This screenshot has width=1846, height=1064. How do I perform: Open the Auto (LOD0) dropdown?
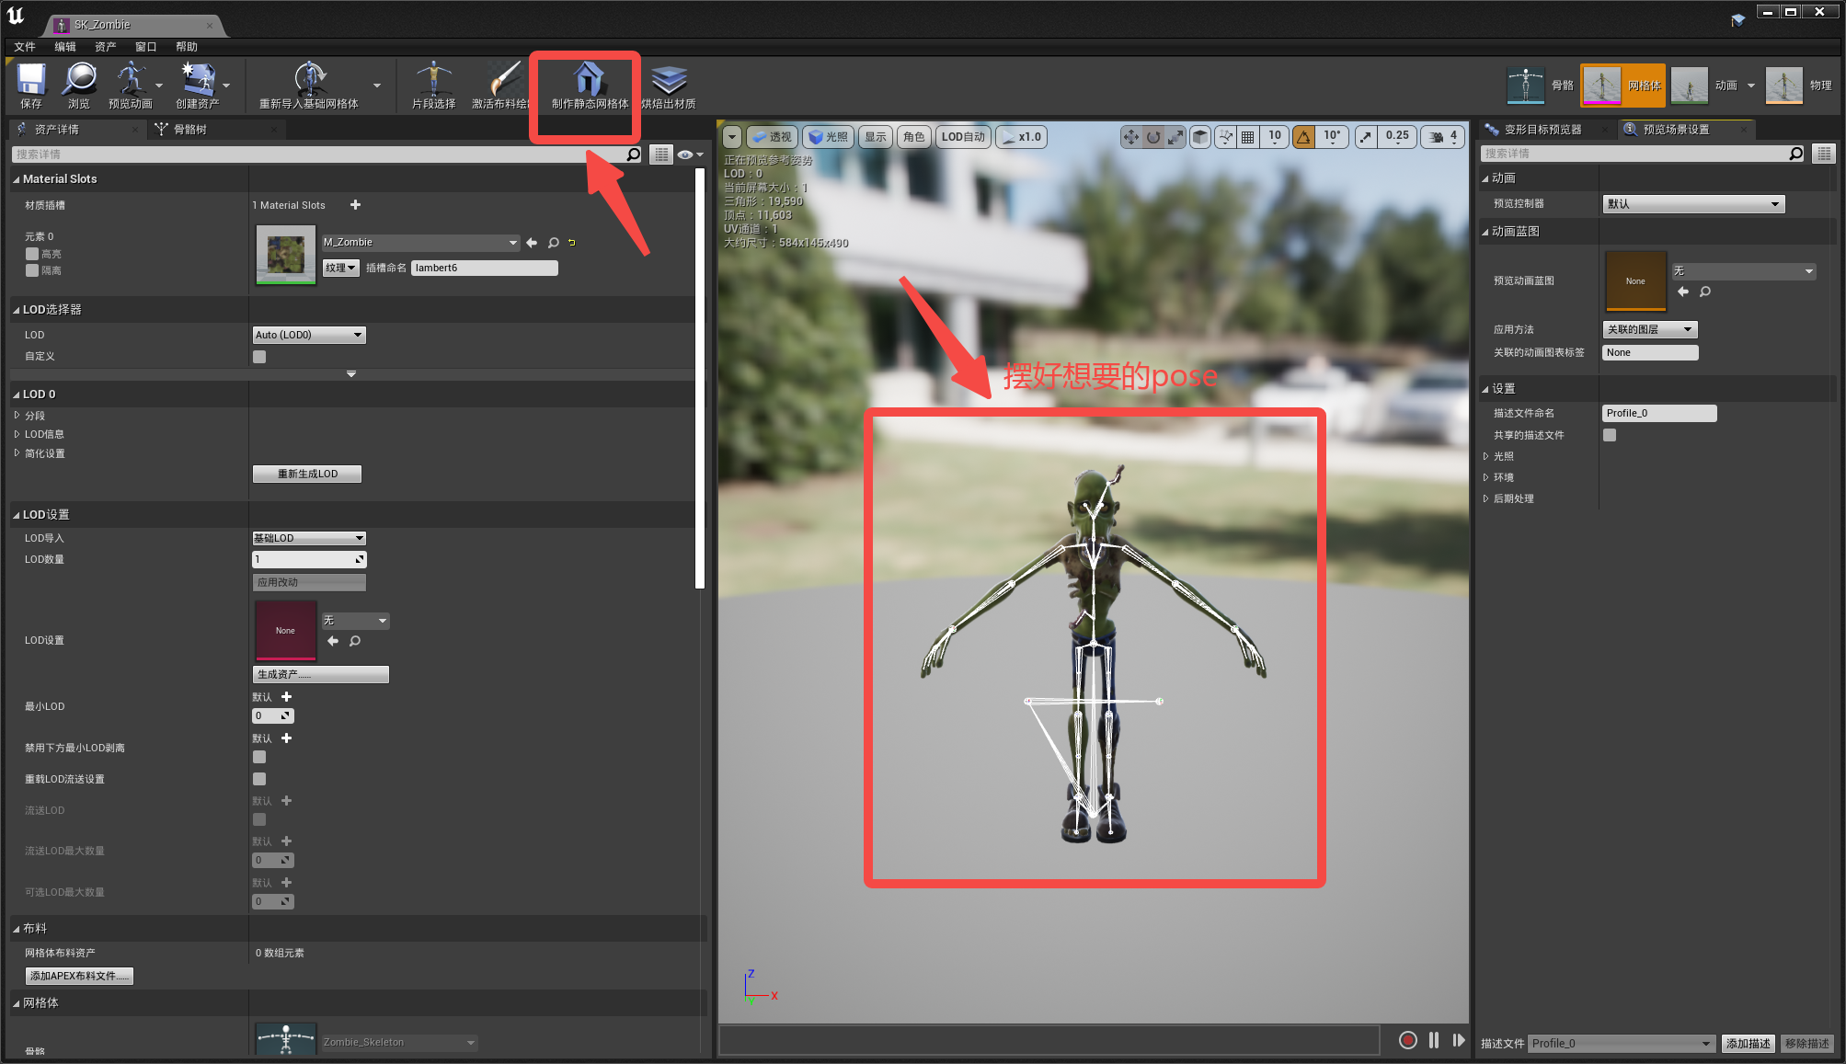coord(308,334)
